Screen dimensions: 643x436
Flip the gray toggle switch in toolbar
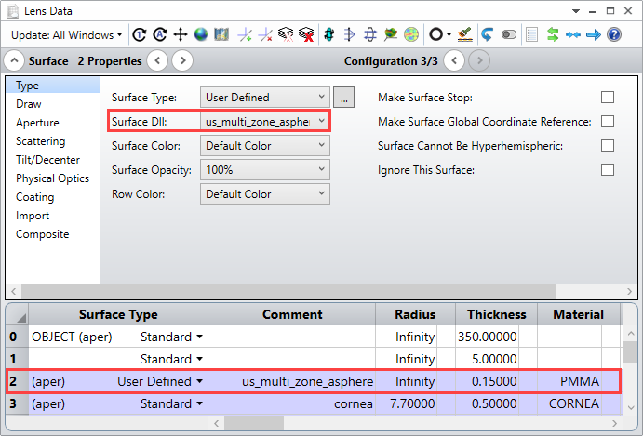click(509, 34)
